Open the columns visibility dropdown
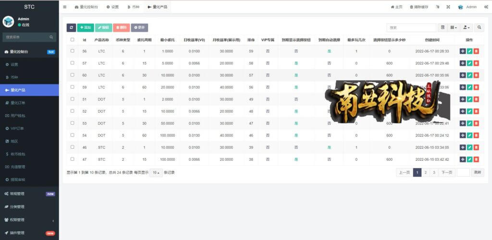 pyautogui.click(x=454, y=27)
